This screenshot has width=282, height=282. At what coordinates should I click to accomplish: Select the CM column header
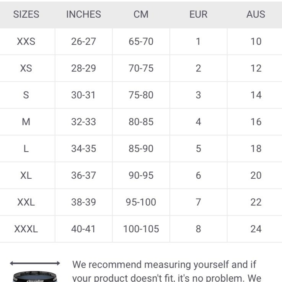coord(141,15)
